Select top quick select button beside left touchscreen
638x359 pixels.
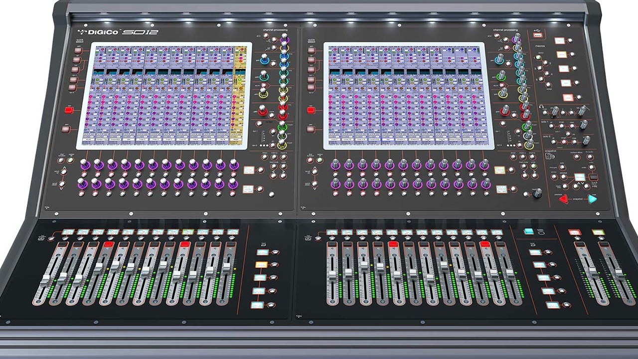pyautogui.click(x=78, y=49)
